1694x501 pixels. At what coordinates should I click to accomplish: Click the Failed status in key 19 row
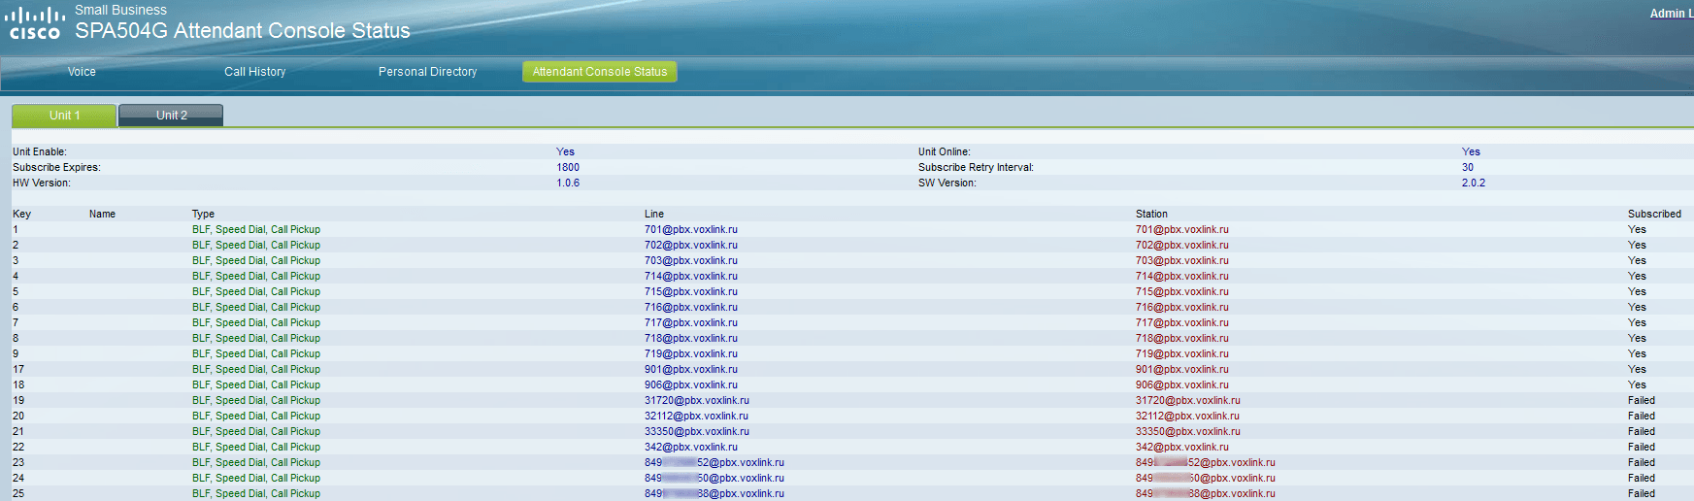click(x=1642, y=400)
